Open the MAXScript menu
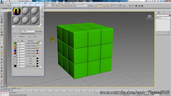Screen dimensions: 171x96 point(67,3)
